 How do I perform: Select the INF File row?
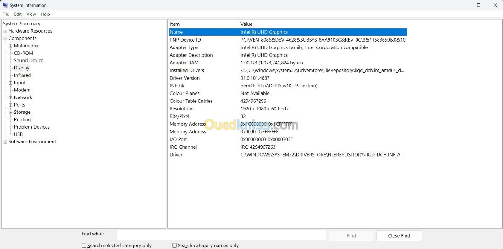click(288, 86)
